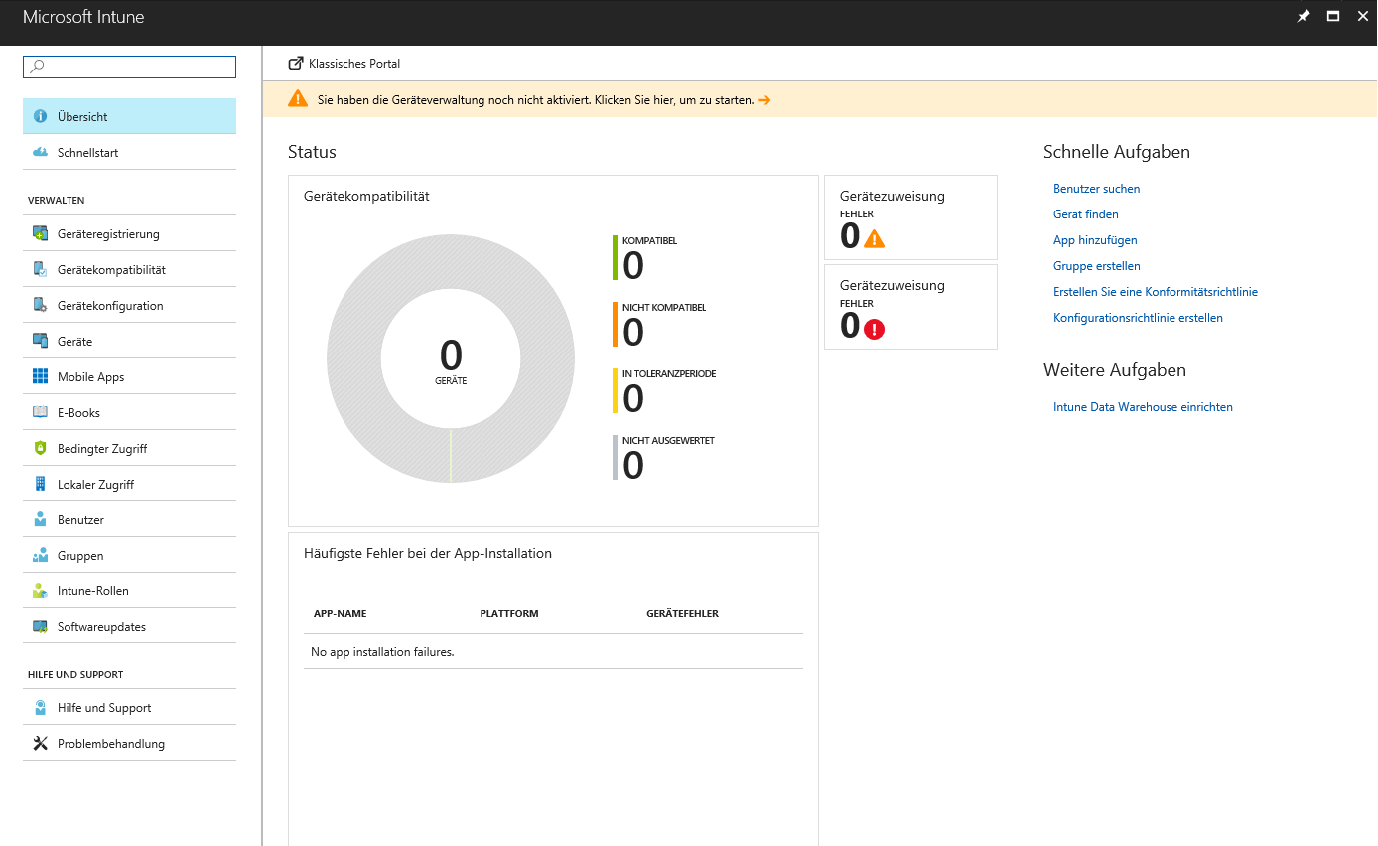Open the Gruppen section

coord(80,555)
